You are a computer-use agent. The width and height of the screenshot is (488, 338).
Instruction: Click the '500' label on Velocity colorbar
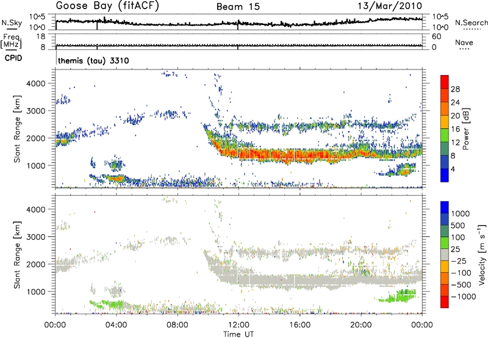[458, 225]
